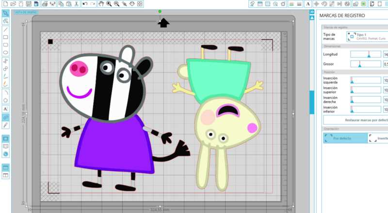
Task: Click the vertical scrollbar beside the canvas
Action: pos(312,102)
